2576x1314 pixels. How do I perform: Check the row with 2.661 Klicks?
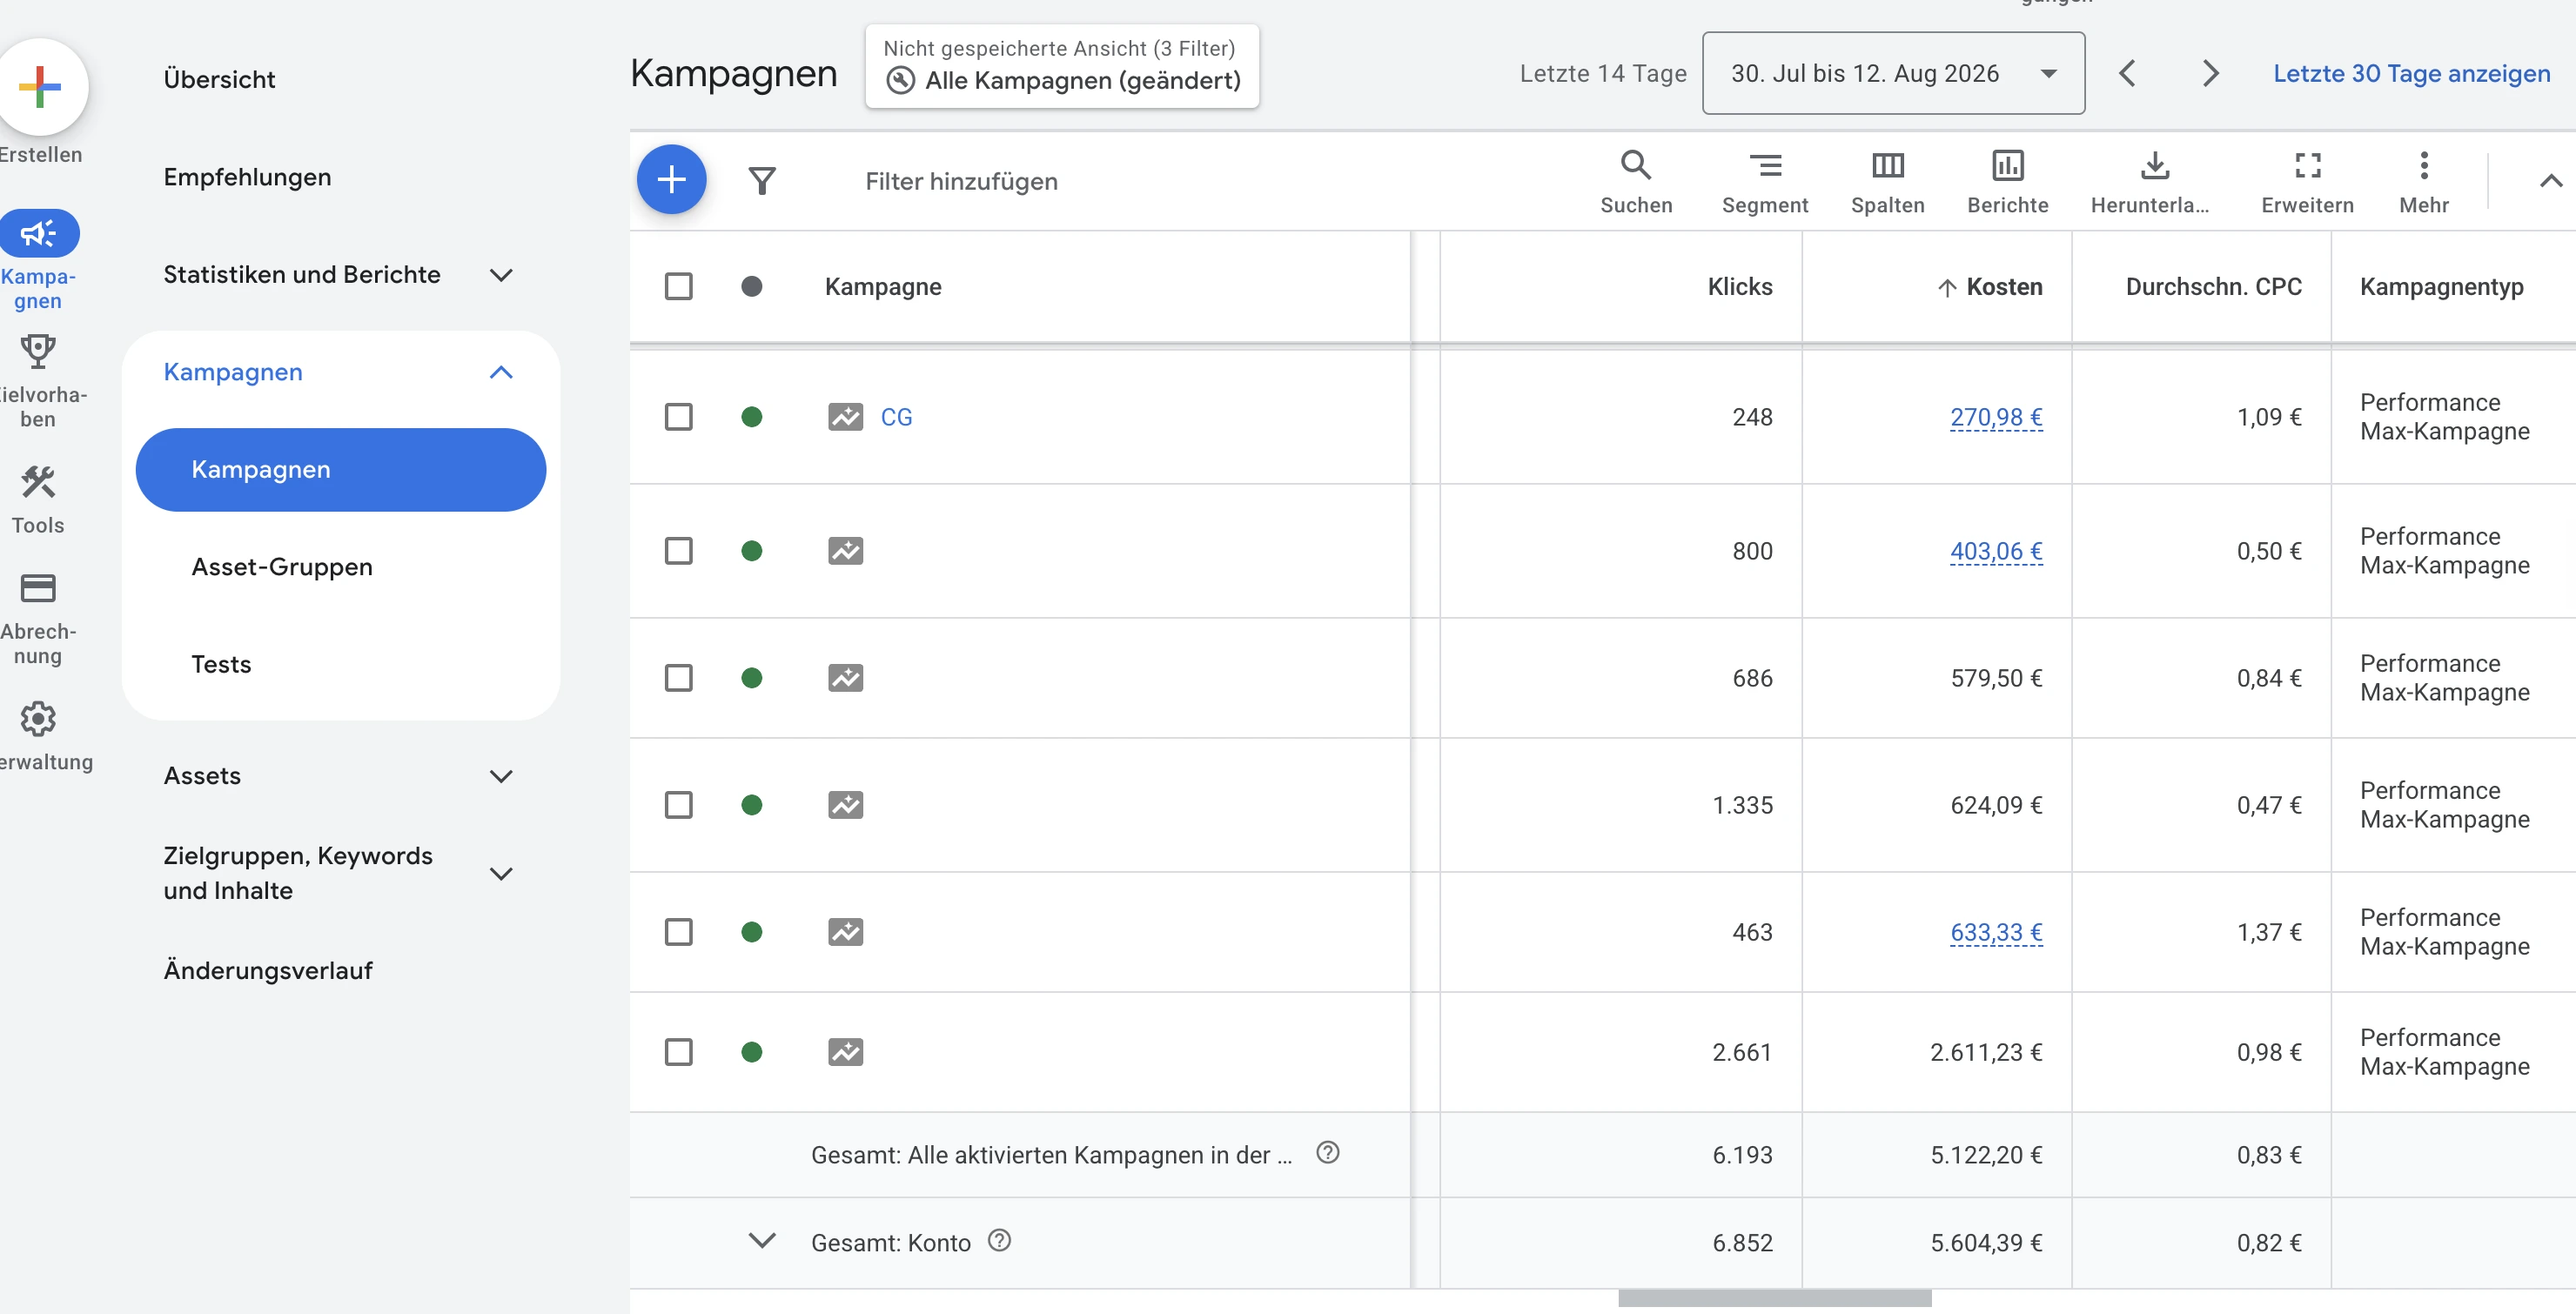click(678, 1052)
